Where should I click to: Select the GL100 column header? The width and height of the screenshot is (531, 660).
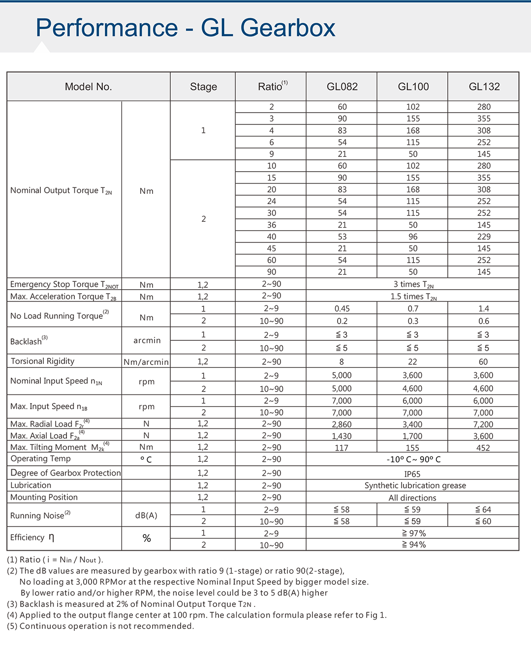[412, 87]
